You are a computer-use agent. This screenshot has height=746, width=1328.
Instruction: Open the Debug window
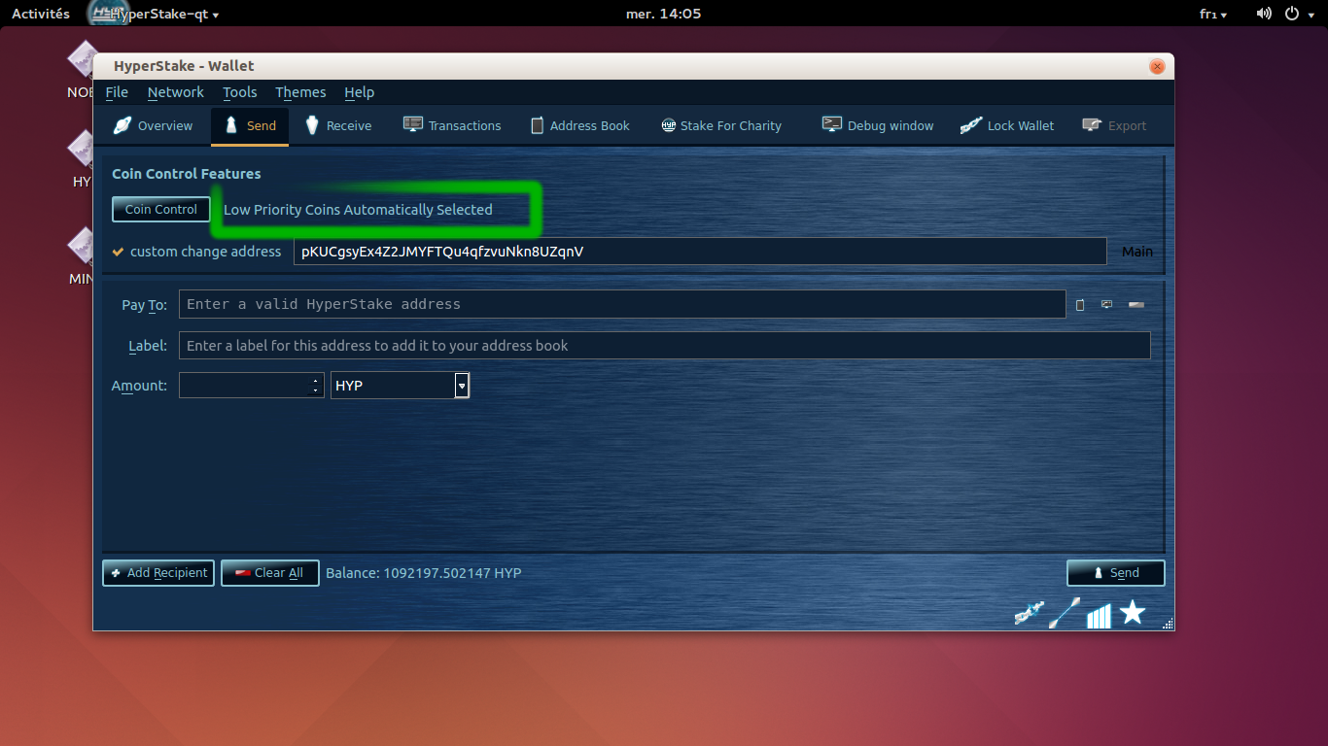[x=878, y=126]
